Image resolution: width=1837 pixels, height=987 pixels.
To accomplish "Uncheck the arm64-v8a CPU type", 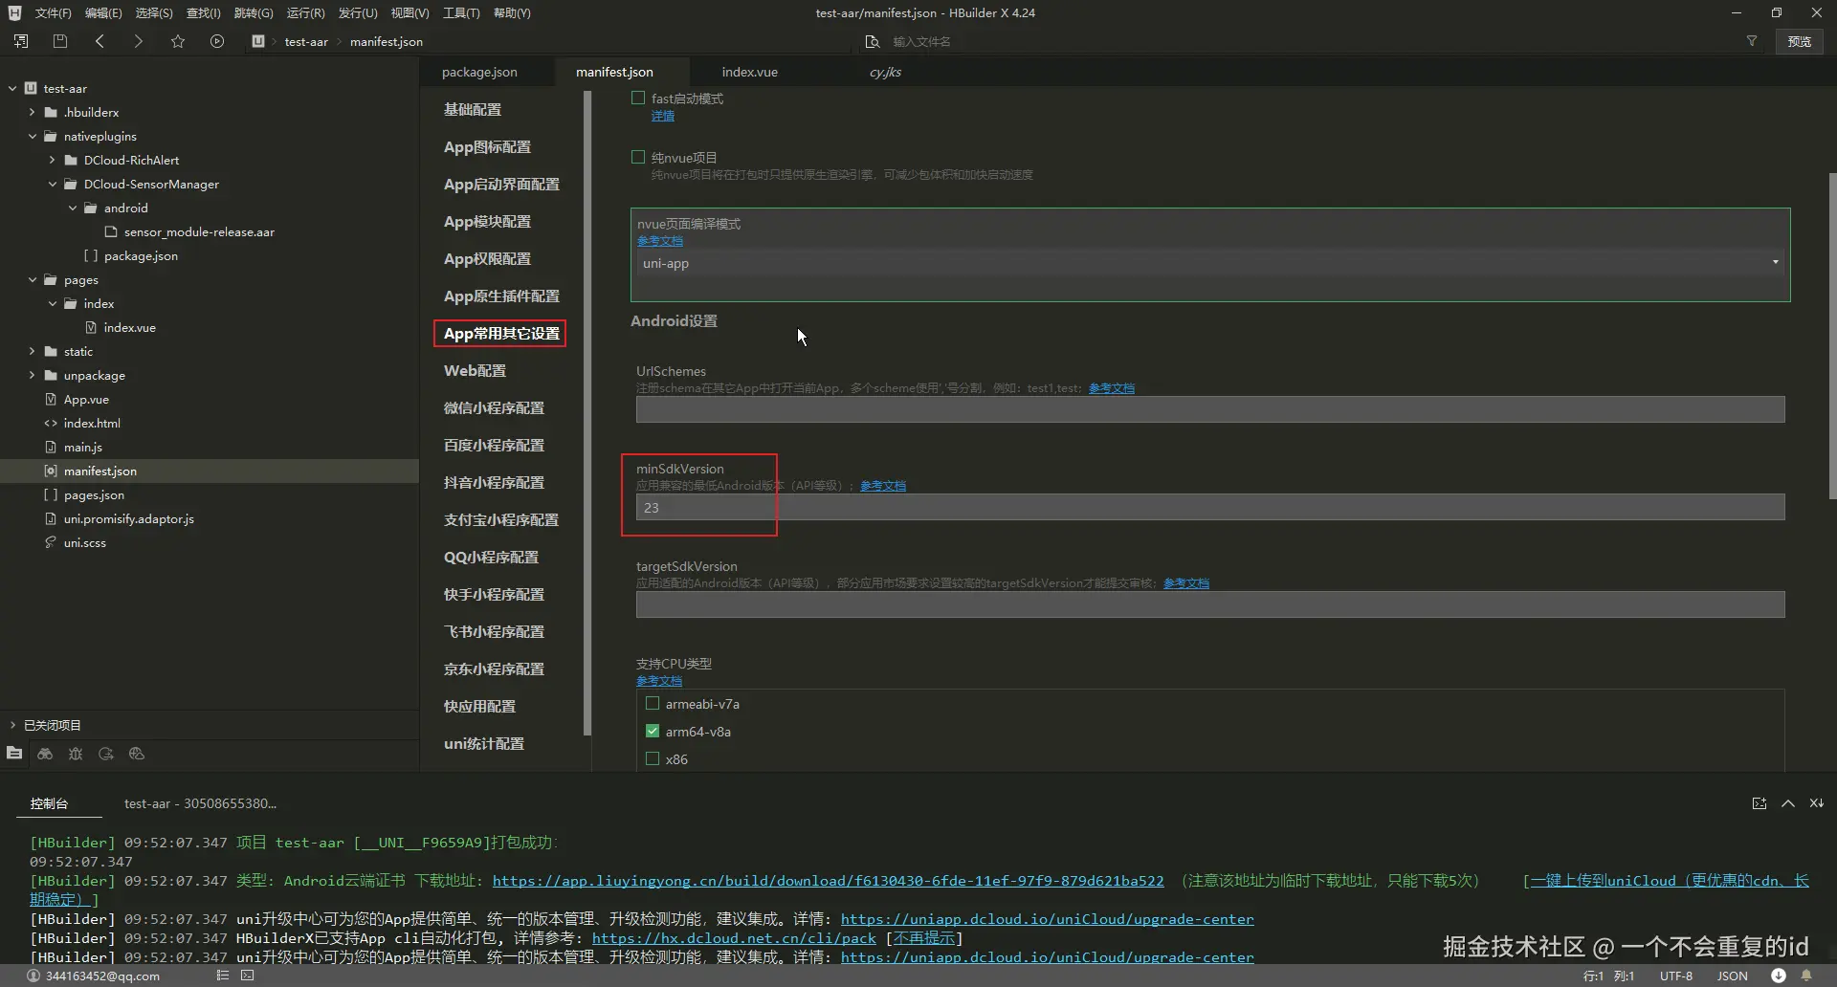I will tap(653, 731).
